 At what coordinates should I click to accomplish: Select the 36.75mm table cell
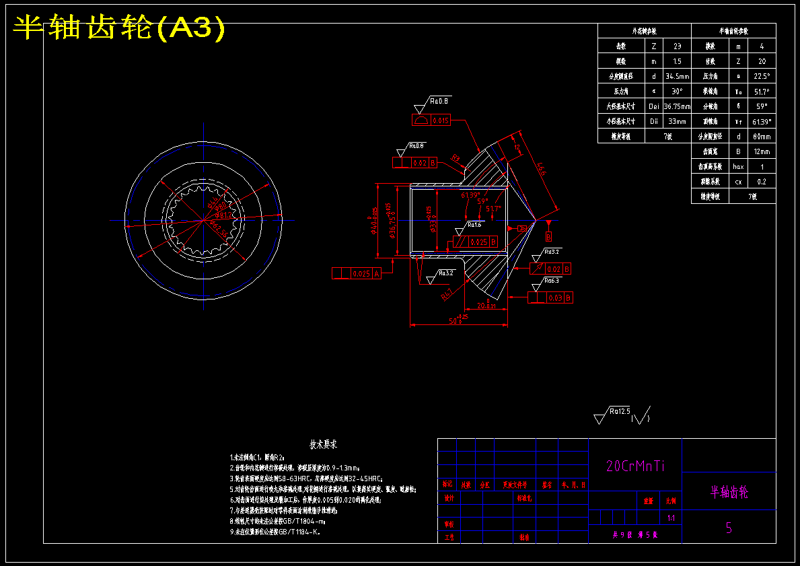(x=677, y=106)
